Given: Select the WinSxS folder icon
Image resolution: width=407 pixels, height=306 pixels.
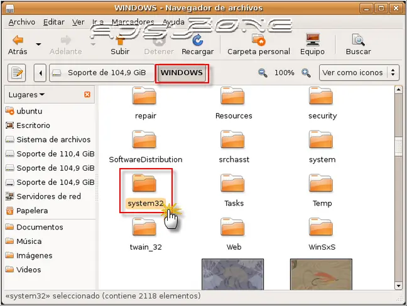Looking at the screenshot, I should (321, 227).
